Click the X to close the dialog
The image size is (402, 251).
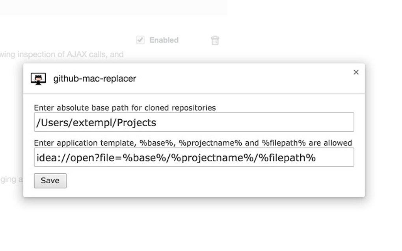(356, 72)
